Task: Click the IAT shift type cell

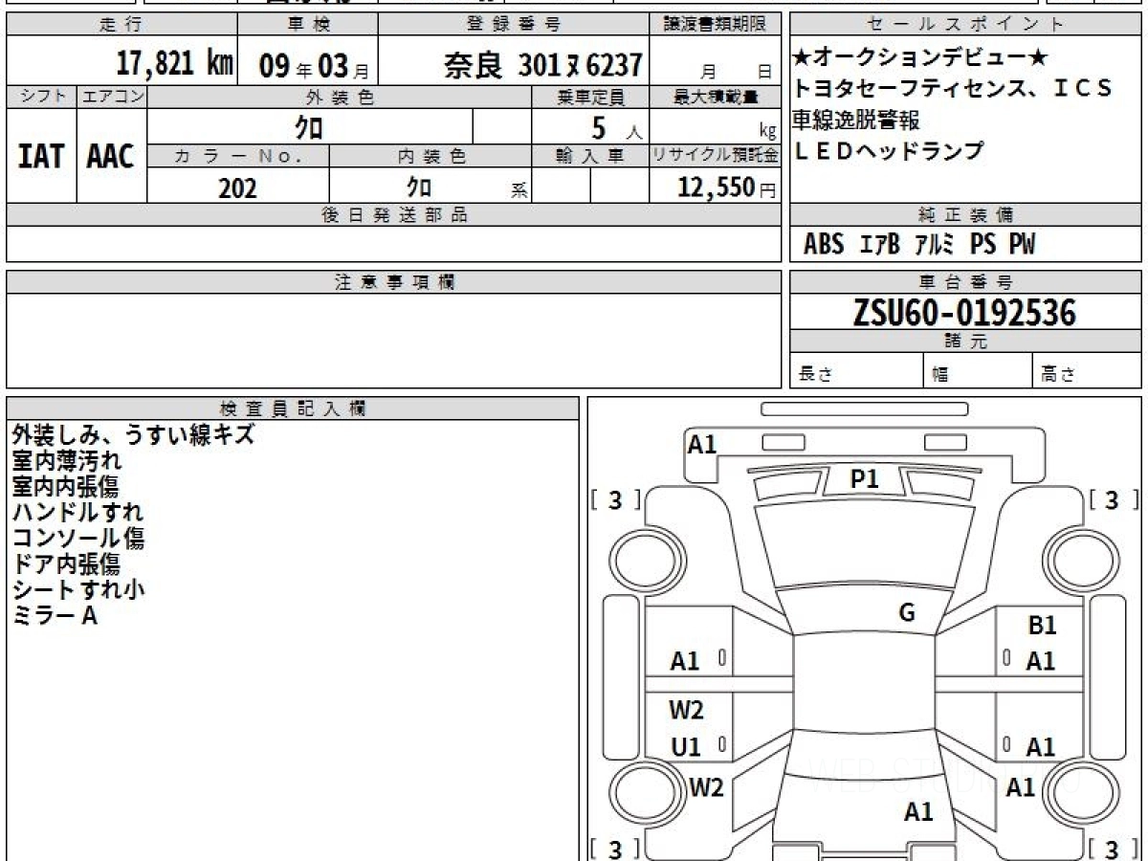Action: coord(41,156)
